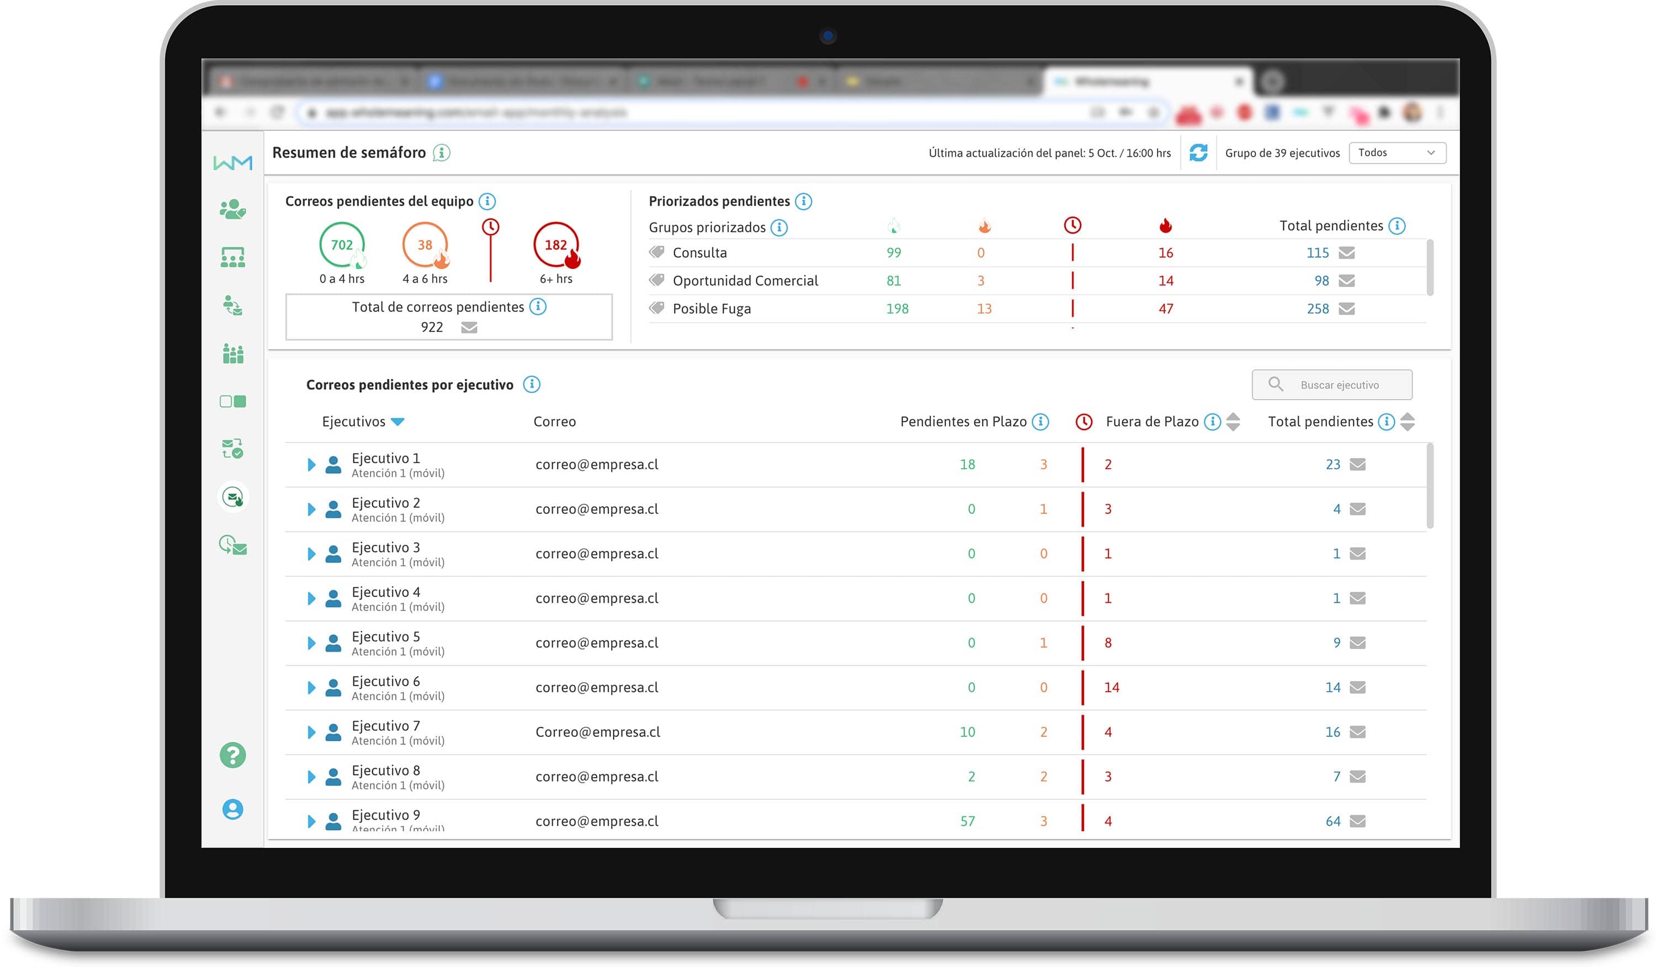The height and width of the screenshot is (967, 1656).
Task: Open the users handshake sidebar icon
Action: (232, 210)
